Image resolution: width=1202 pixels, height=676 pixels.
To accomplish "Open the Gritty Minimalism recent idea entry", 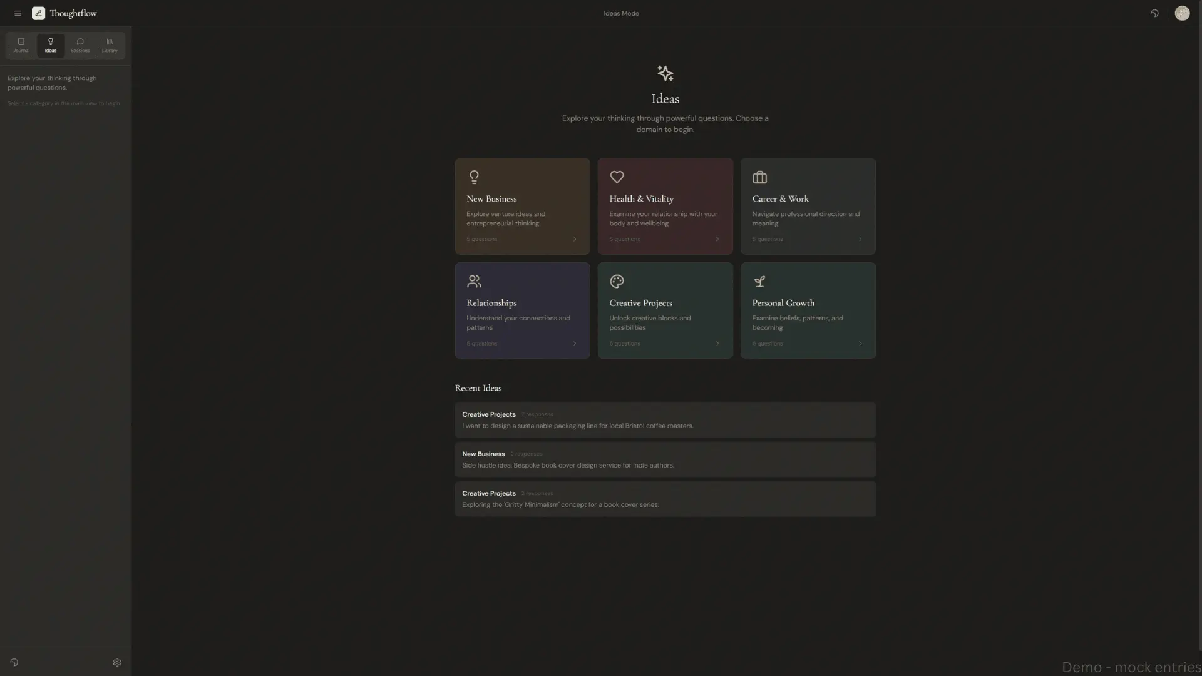I will coord(665,499).
